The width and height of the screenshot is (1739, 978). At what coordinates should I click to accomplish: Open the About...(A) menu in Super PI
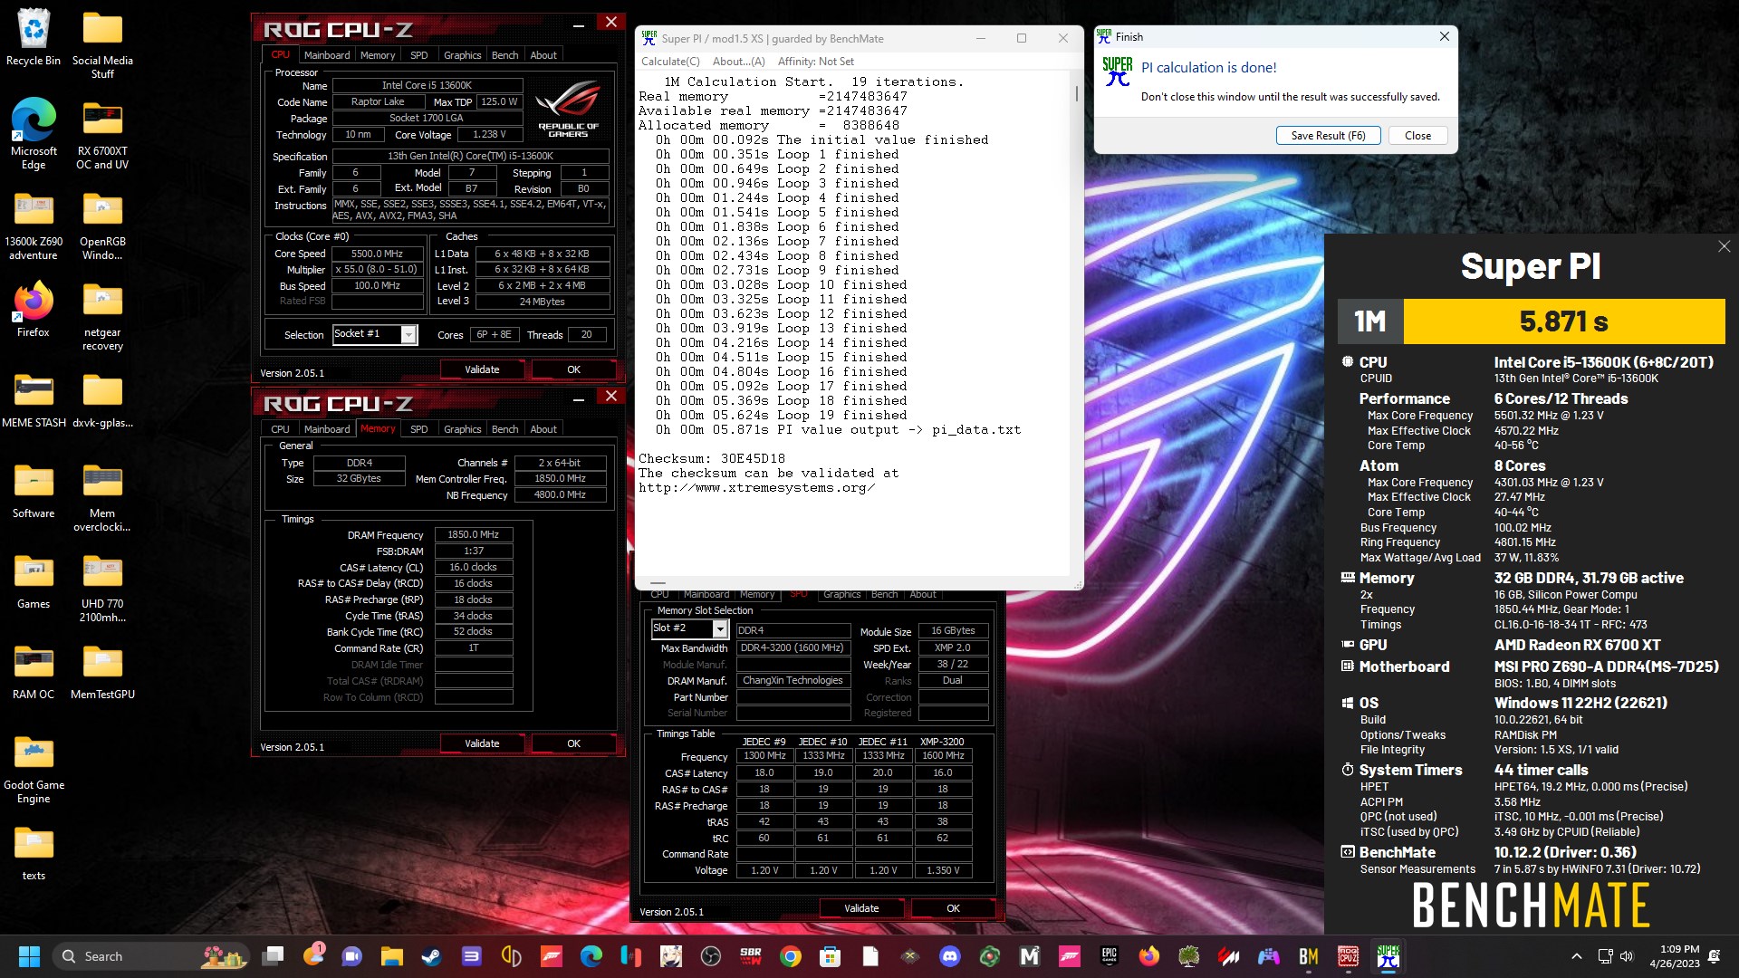click(x=738, y=62)
